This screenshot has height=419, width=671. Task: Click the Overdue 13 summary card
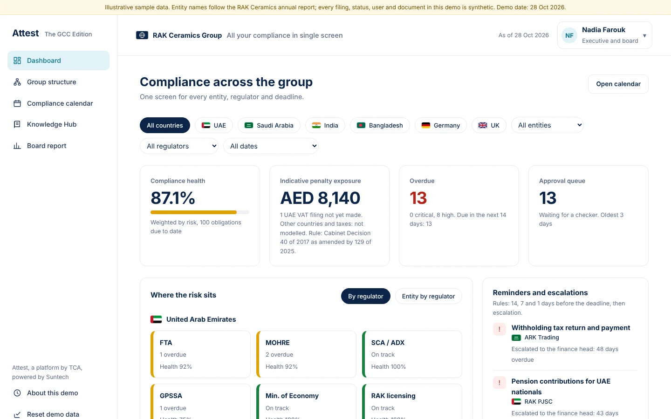459,216
